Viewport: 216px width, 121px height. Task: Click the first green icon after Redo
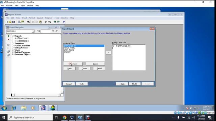point(55,22)
